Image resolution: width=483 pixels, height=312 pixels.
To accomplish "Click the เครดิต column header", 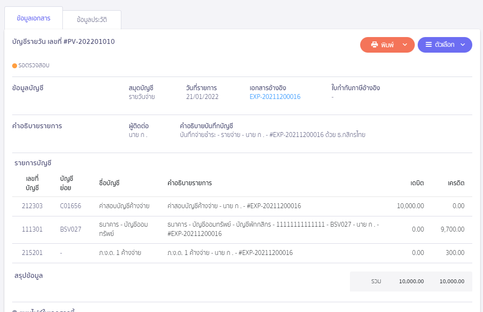I will point(456,183).
